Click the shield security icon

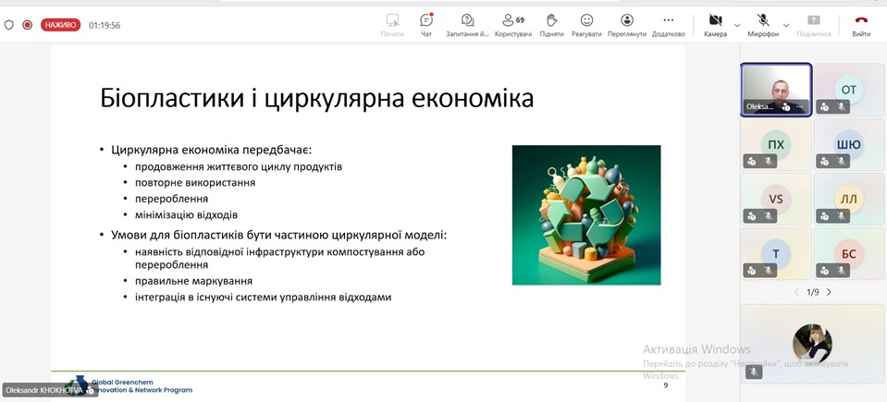(8, 25)
